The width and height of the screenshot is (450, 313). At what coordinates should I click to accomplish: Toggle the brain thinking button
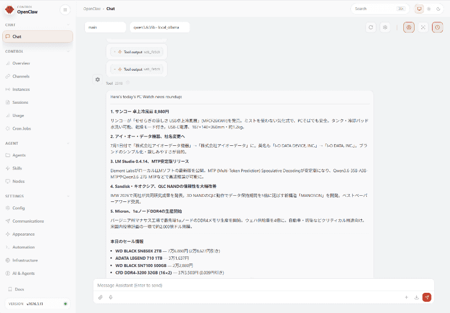point(409,27)
